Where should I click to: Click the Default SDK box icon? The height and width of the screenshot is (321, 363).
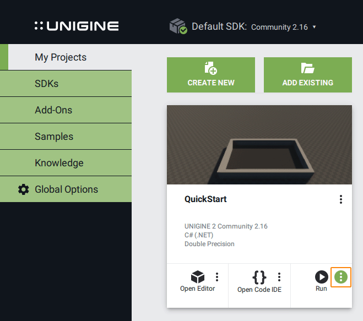(178, 26)
